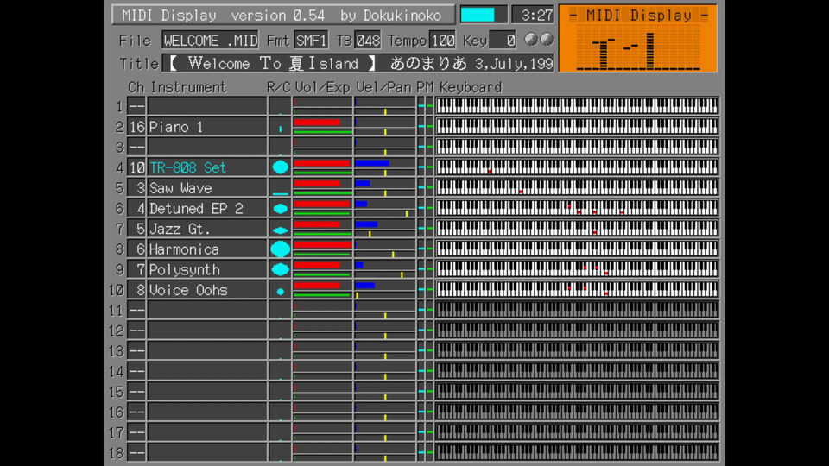Click the left round indicator beside Key
Screen dimensions: 829x466
click(x=531, y=40)
